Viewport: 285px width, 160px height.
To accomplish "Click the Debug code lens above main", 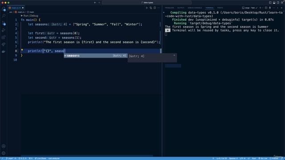I will [34, 16].
